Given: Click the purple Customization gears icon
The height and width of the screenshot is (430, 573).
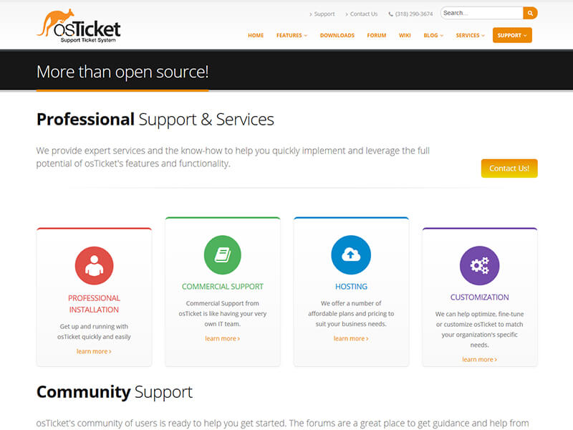Looking at the screenshot, I should tap(479, 265).
